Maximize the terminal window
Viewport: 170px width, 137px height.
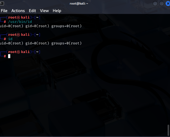162,3
